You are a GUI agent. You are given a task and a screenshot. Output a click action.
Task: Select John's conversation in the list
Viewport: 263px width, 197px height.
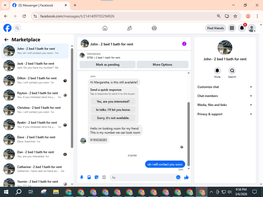tap(35, 51)
